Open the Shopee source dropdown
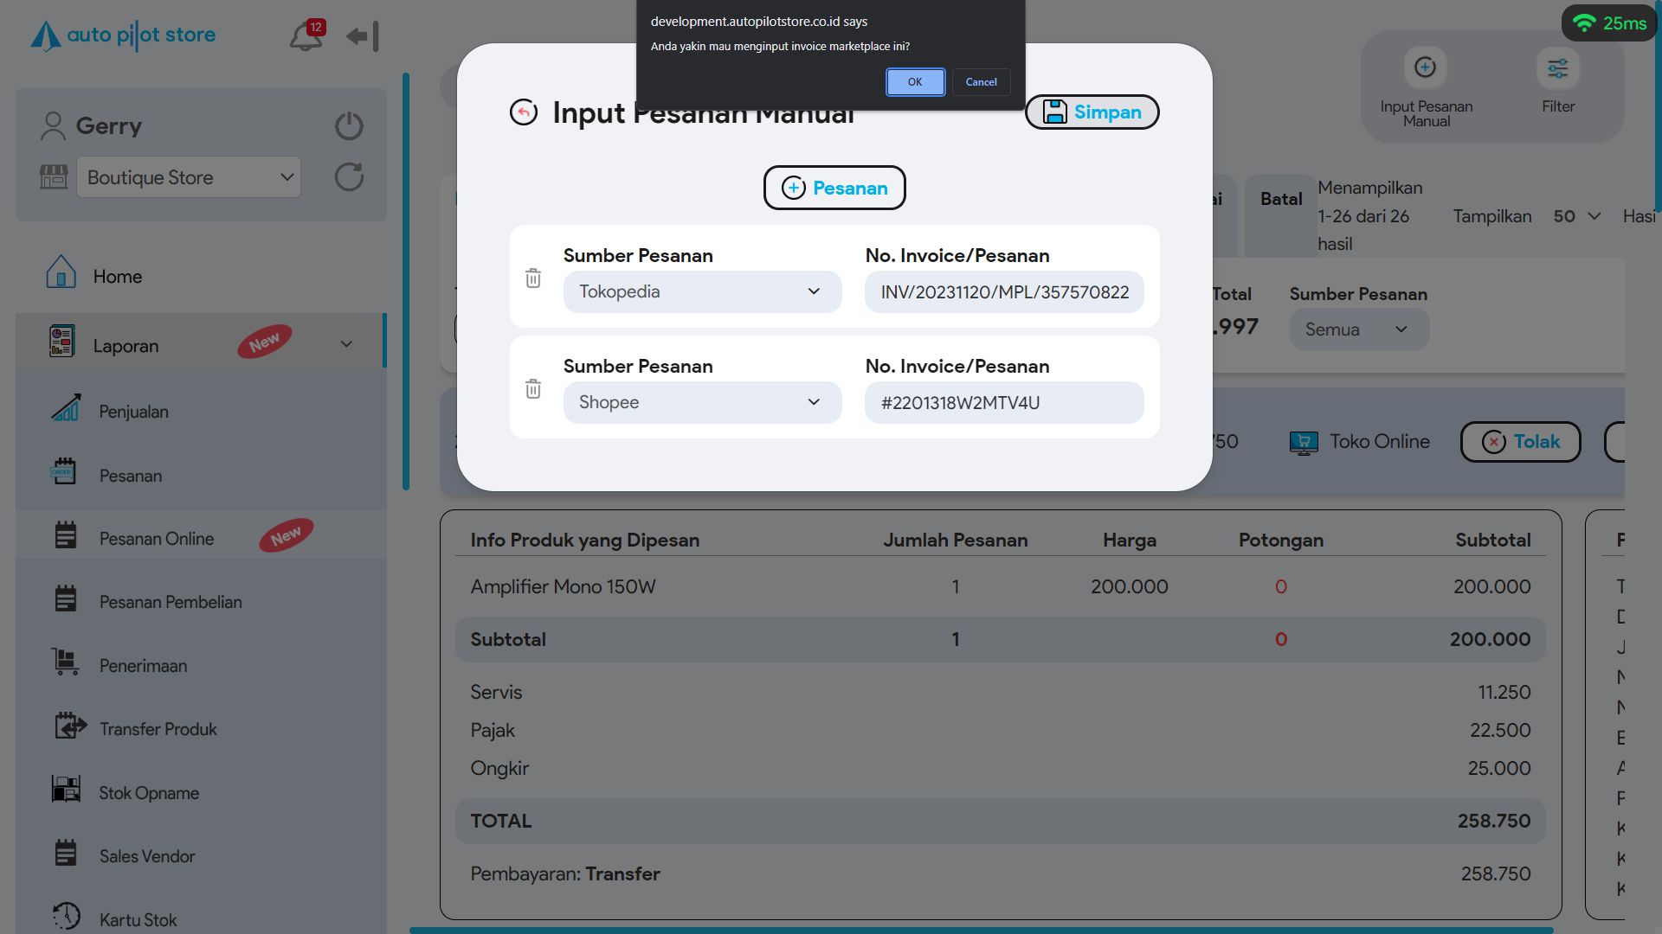1662x934 pixels. click(x=701, y=403)
